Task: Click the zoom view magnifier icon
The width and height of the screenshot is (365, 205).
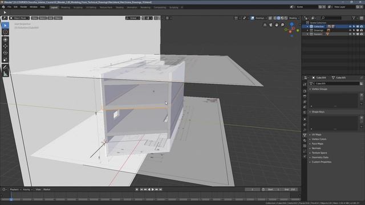Action: pos(282,25)
